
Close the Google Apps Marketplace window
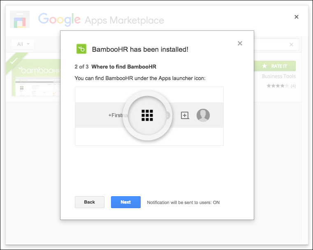tap(297, 17)
